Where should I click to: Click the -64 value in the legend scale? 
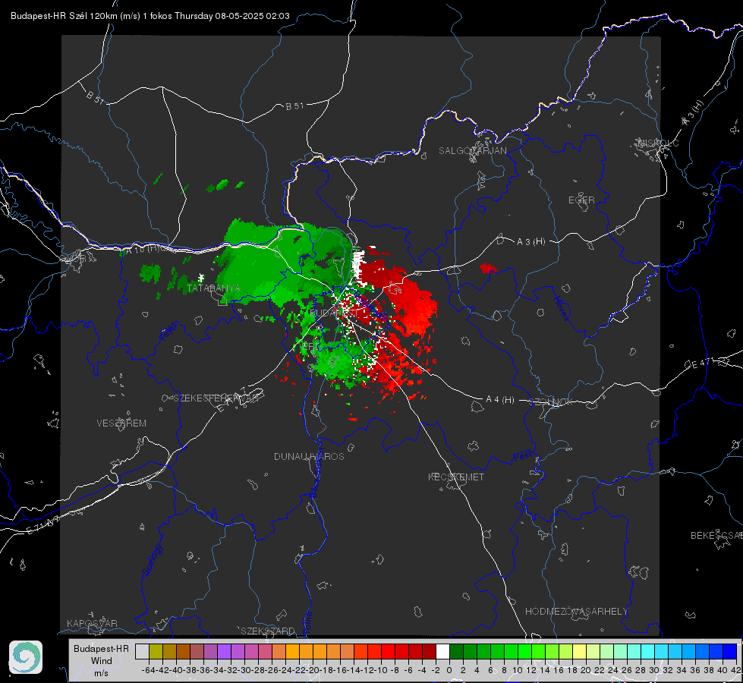click(148, 670)
